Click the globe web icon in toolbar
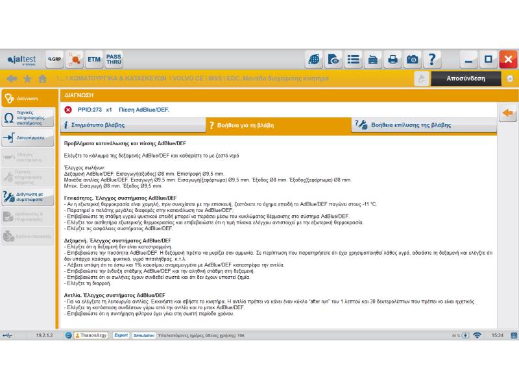The image size is (519, 389). [x=315, y=60]
